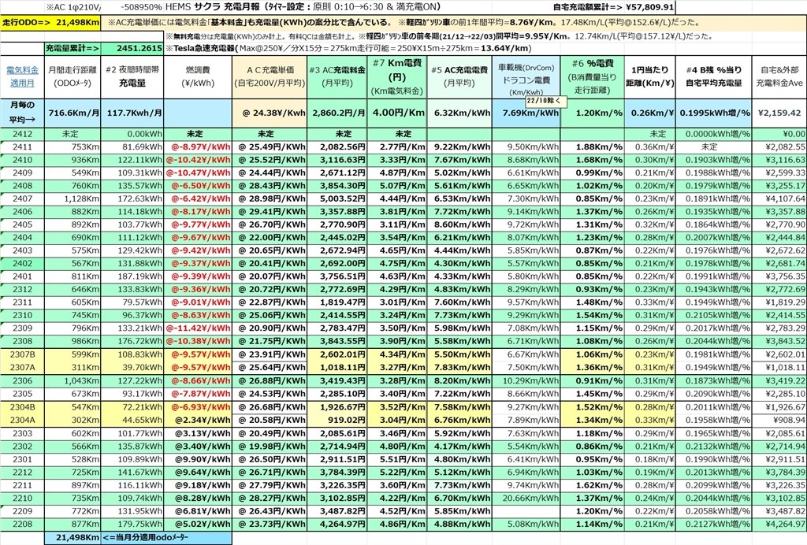Click the AC充電単価 column header

click(270, 76)
